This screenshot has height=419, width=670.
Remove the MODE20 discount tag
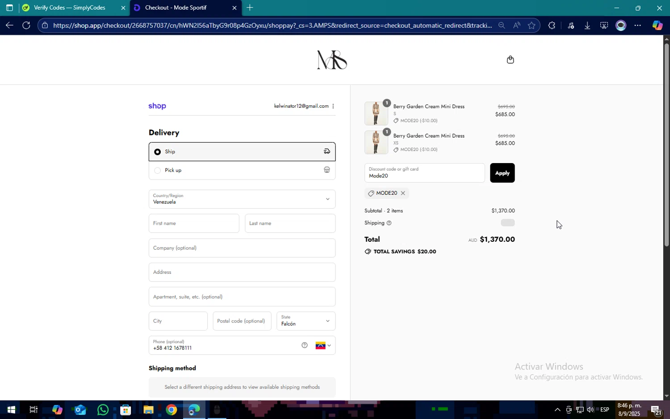(403, 193)
